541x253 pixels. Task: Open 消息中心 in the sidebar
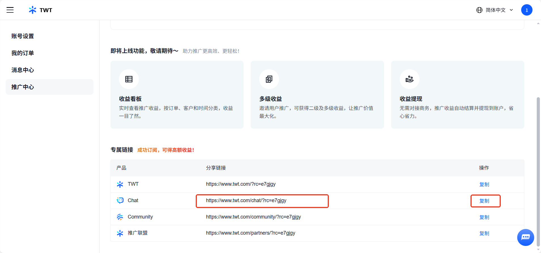(23, 70)
